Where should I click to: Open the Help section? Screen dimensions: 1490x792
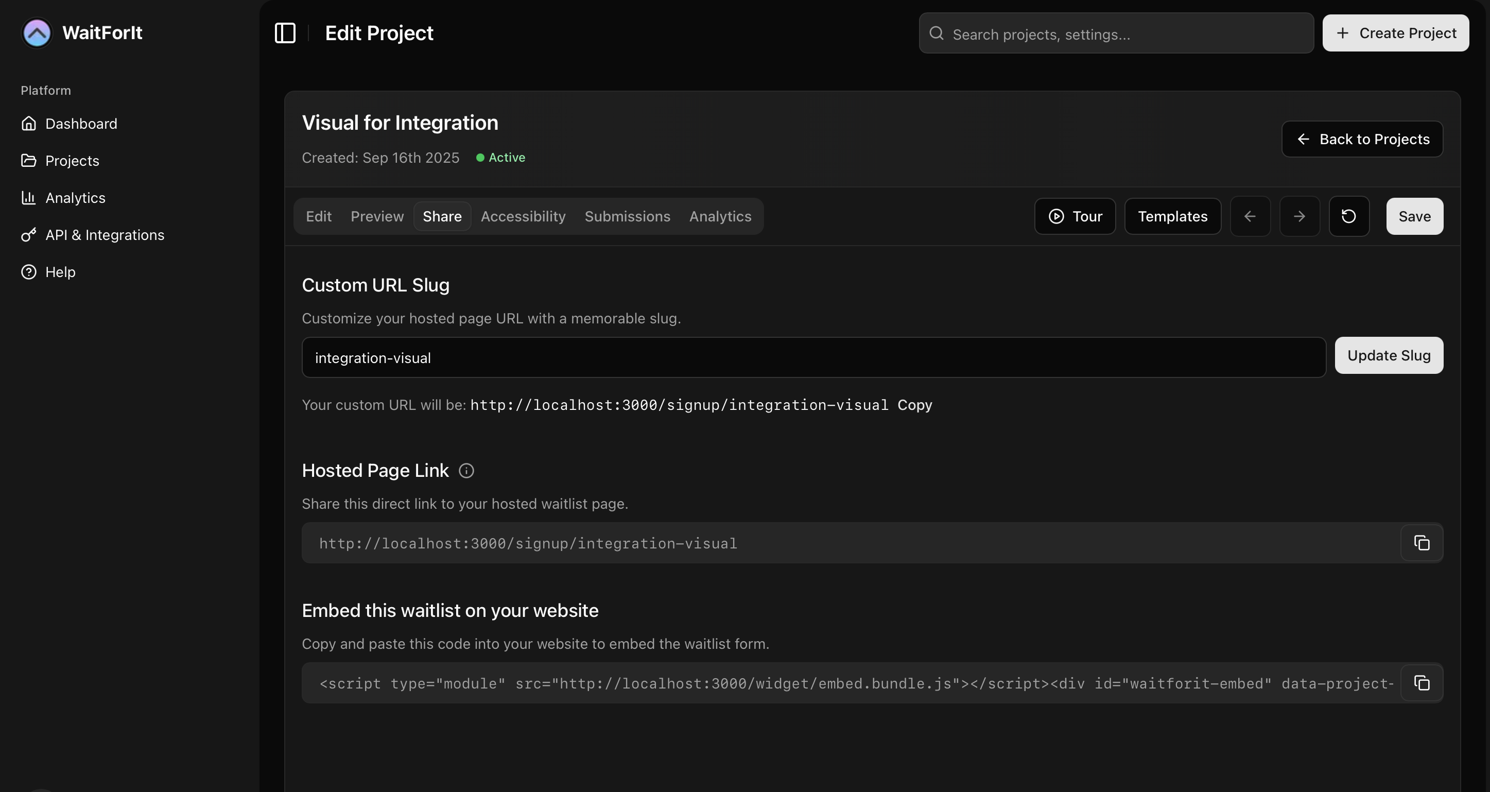60,271
